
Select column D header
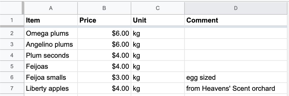pyautogui.click(x=236, y=8)
